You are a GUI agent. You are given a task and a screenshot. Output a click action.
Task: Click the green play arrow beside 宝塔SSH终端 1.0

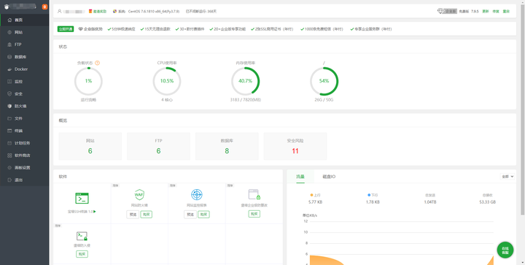pyautogui.click(x=95, y=212)
